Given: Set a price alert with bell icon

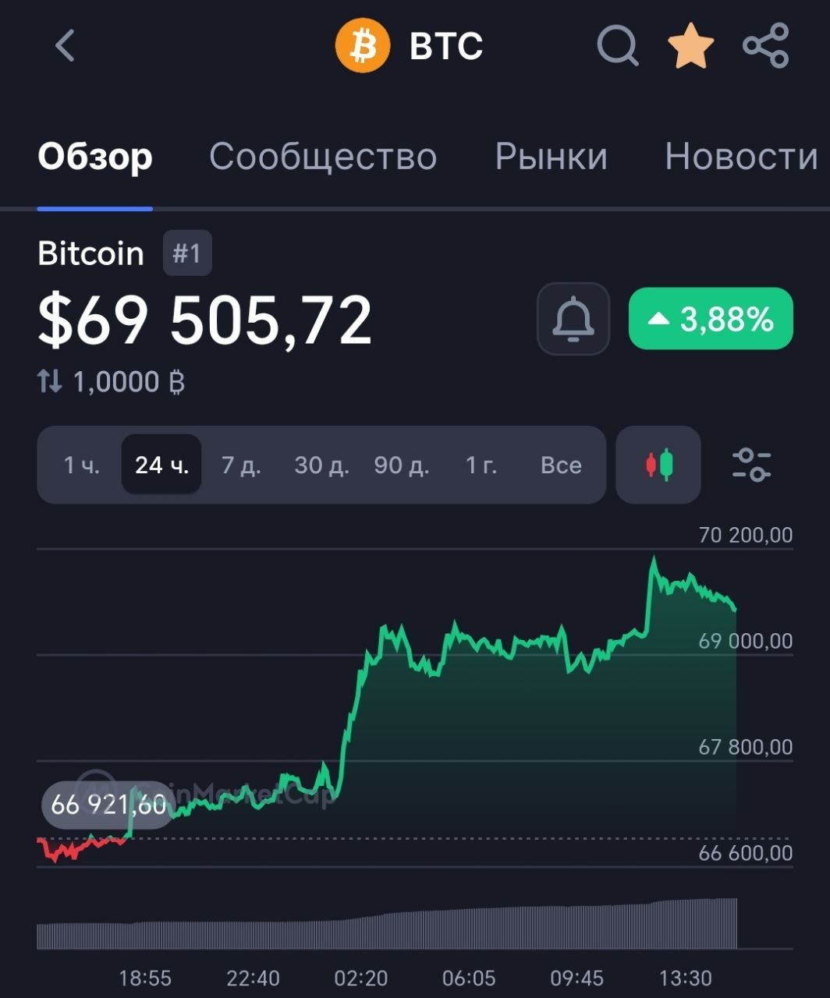Looking at the screenshot, I should click(573, 319).
